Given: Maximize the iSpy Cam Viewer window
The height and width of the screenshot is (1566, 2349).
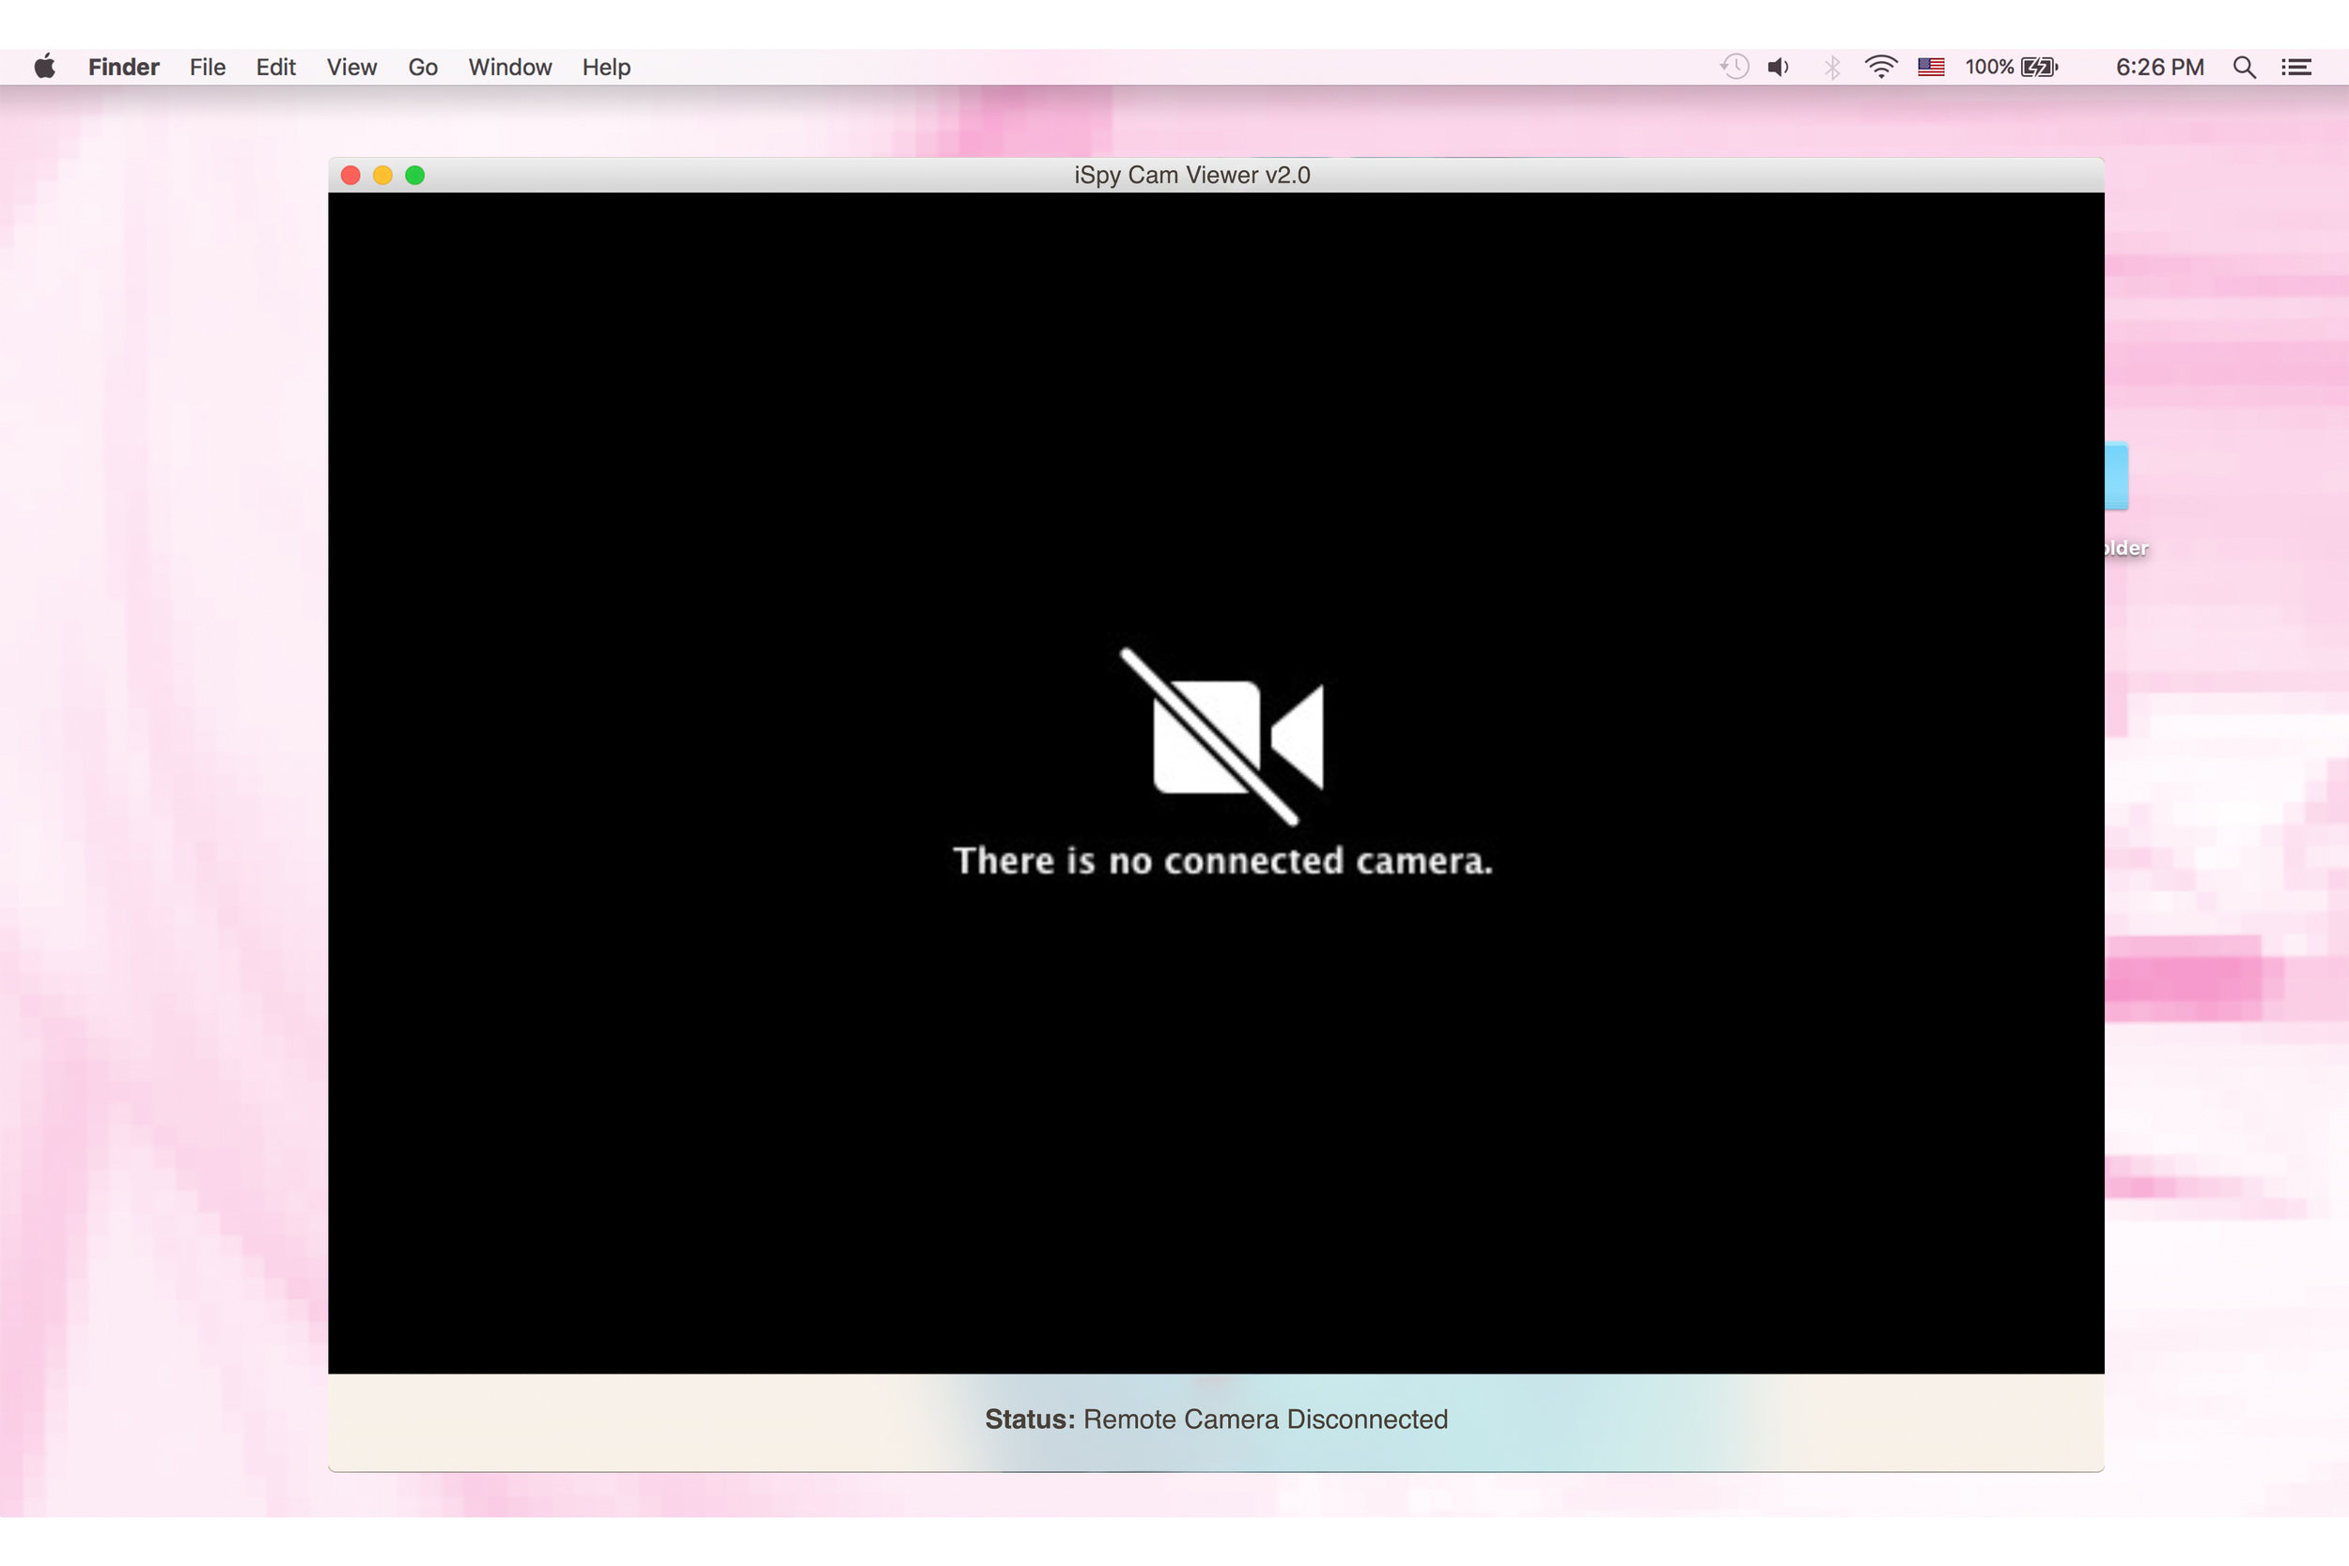Looking at the screenshot, I should [x=414, y=176].
